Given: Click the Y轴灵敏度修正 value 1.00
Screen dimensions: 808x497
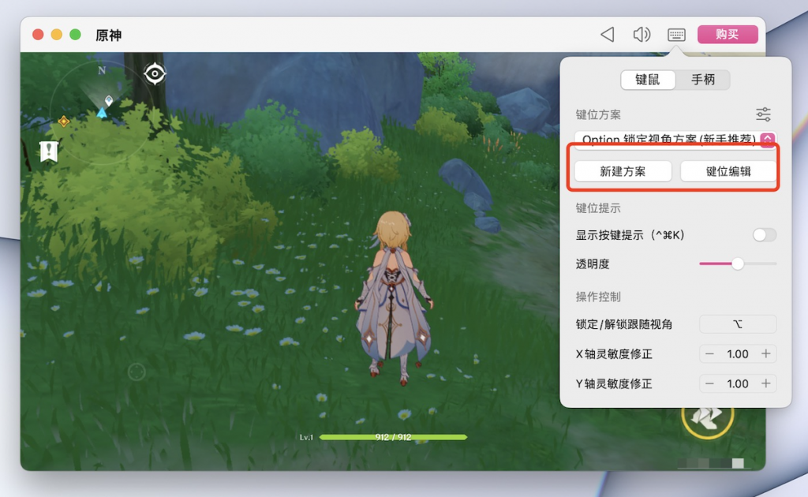Looking at the screenshot, I should point(738,383).
